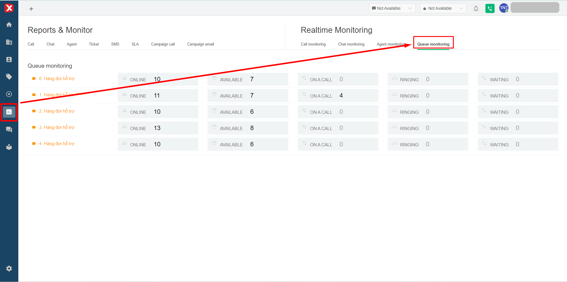567x282 pixels.
Task: Expand the chat status Not Available dropdown
Action: click(x=392, y=8)
